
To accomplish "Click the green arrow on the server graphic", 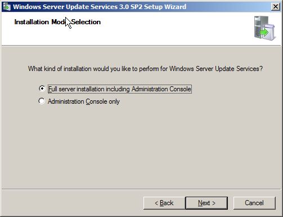I will point(264,32).
